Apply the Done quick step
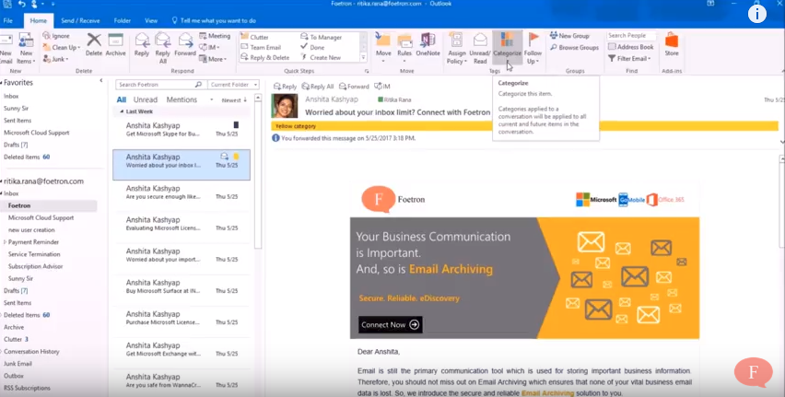Image resolution: width=785 pixels, height=397 pixels. tap(312, 48)
